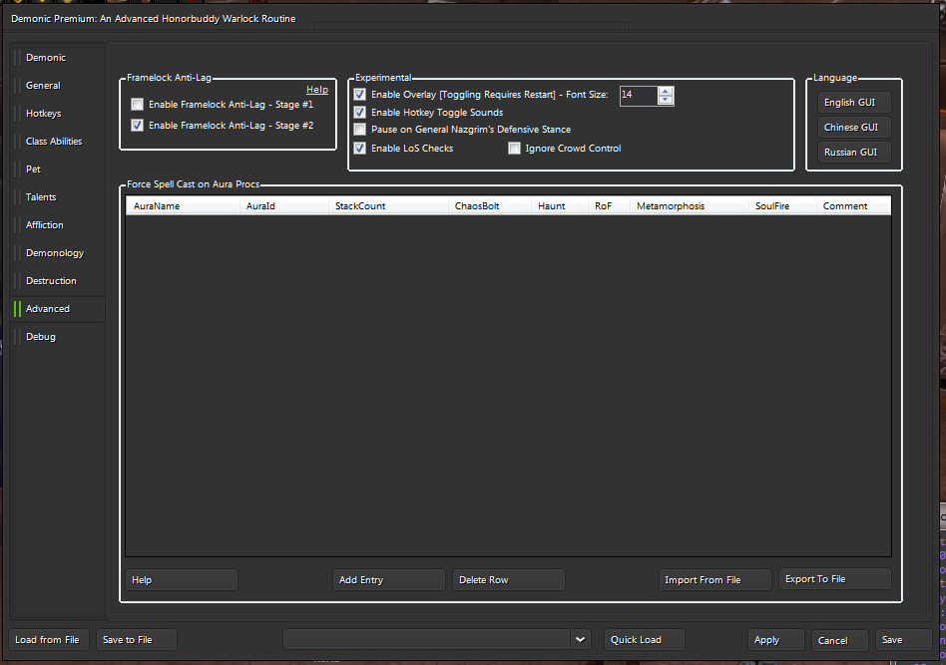Click Delete Row button
Viewport: 946px width, 665px height.
click(509, 580)
